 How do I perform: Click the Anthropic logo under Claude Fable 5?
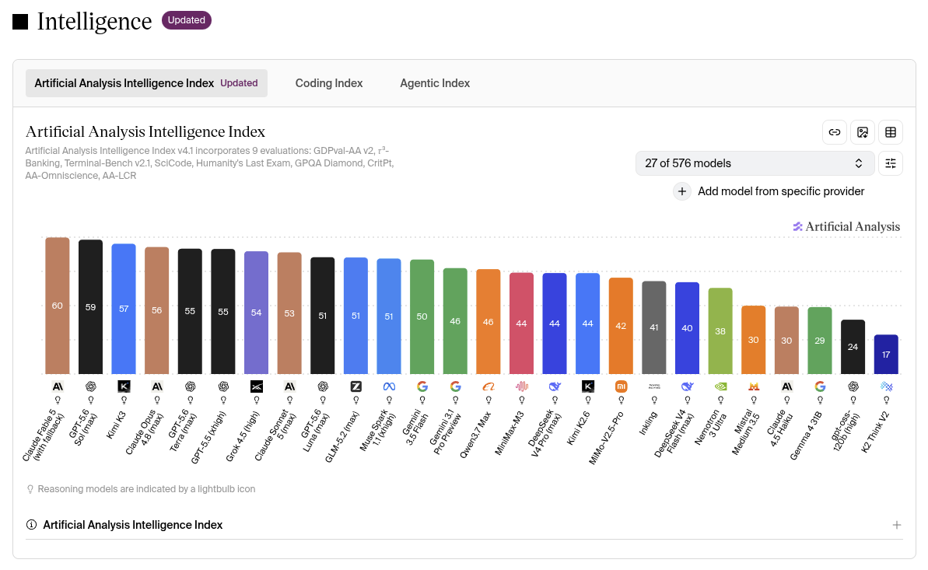click(x=58, y=386)
